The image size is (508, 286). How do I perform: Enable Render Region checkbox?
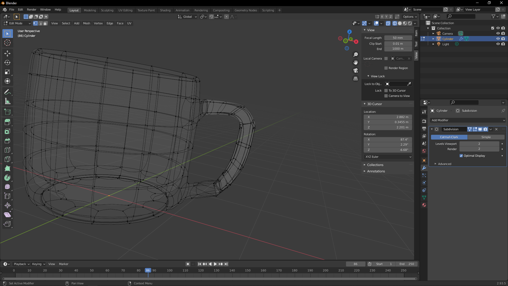386,68
